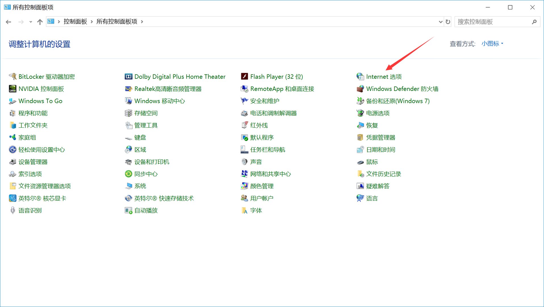Open the 声音 speaker icon
Viewport: 544px width, 307px height.
point(244,162)
